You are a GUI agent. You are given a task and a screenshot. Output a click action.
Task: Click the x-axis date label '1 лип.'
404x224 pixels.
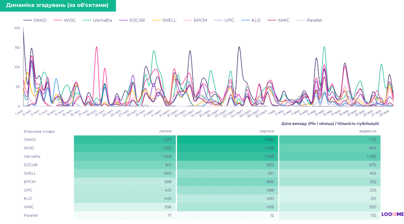point(19,112)
